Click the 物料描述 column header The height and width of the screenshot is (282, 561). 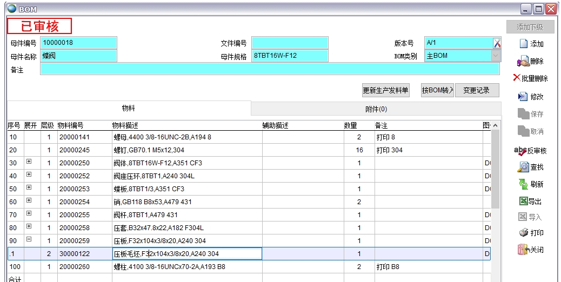(187, 125)
